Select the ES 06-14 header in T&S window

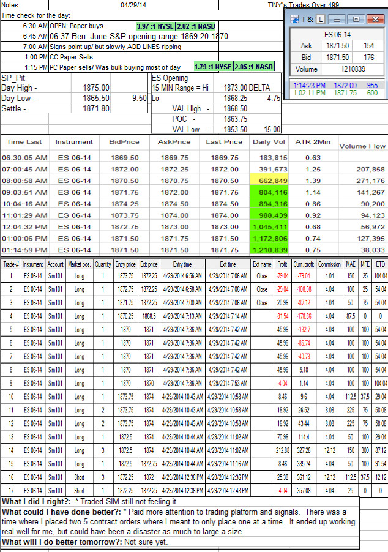pos(337,34)
